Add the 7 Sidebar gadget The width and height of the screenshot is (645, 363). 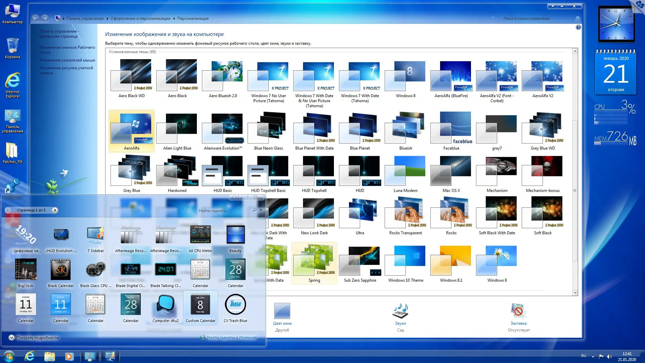(95, 235)
